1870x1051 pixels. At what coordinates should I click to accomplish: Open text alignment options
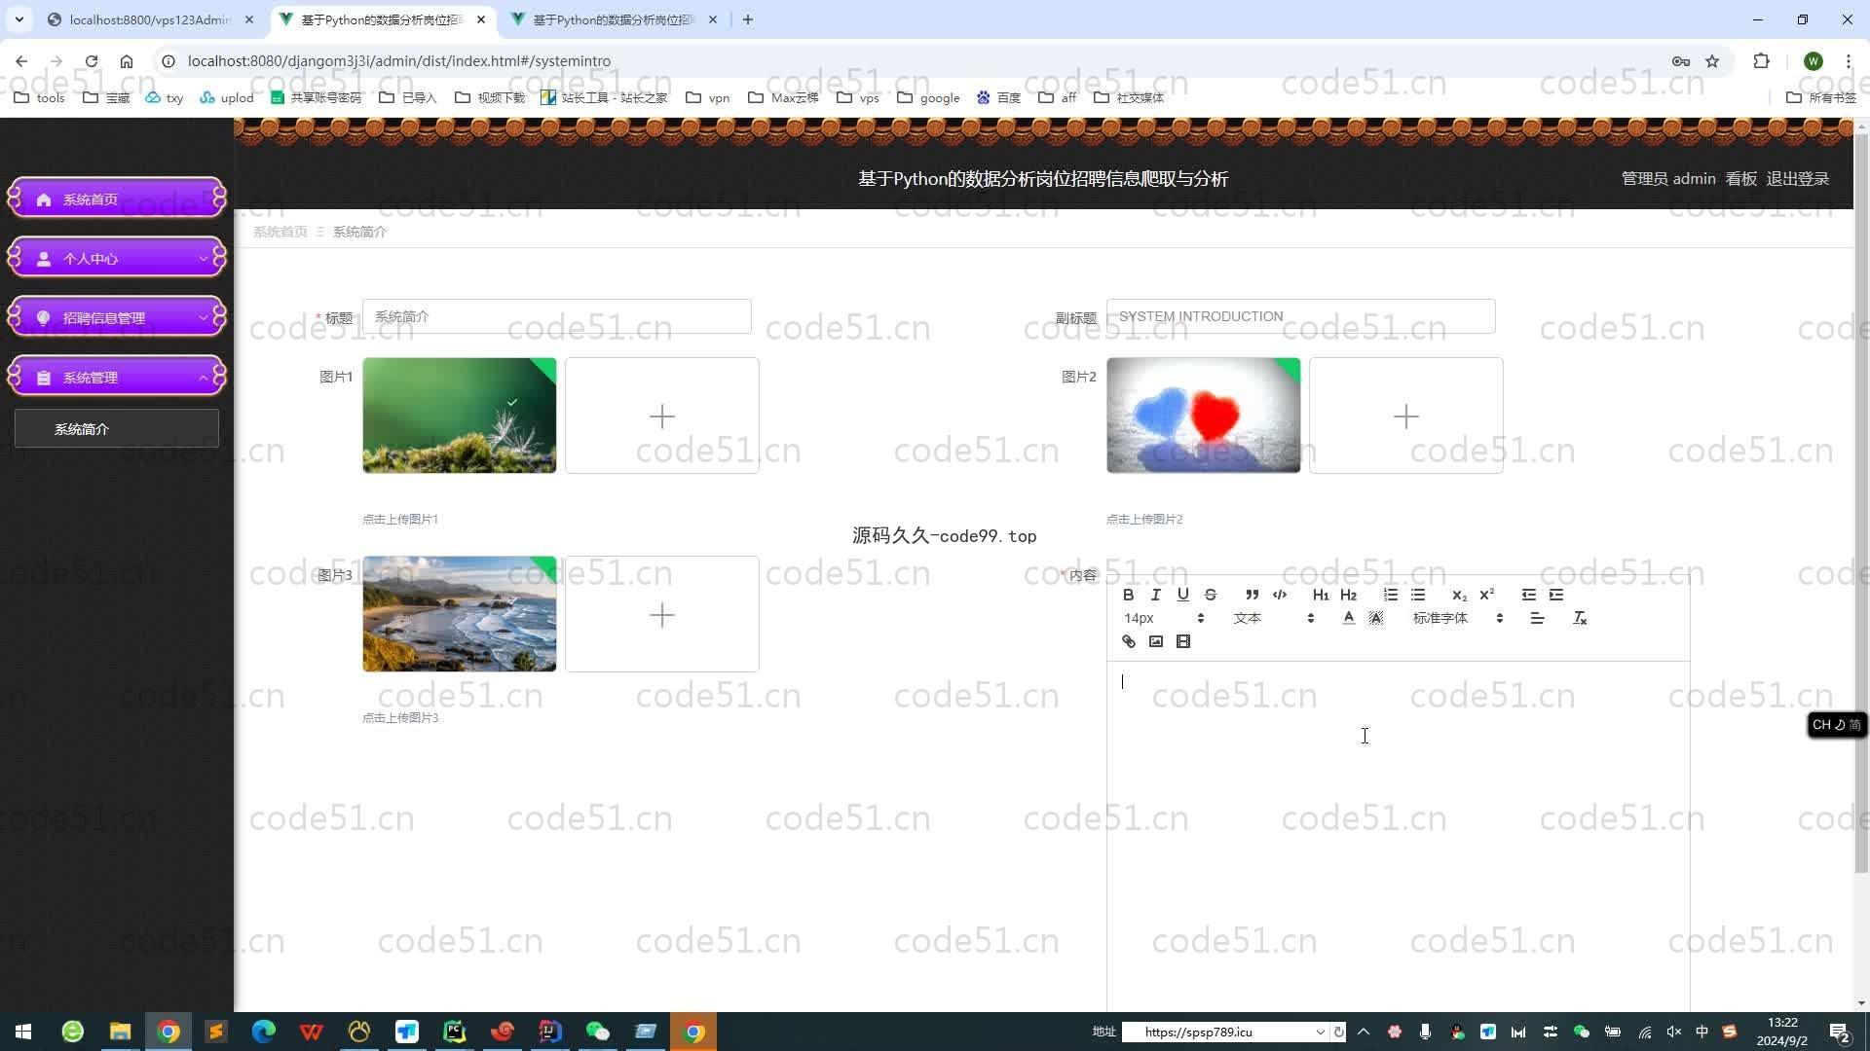1537,618
